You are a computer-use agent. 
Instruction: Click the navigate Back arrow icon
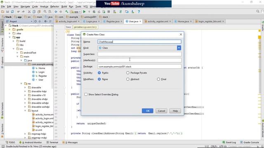click(56, 12)
